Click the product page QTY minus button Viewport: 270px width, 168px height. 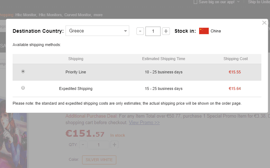click(83, 145)
